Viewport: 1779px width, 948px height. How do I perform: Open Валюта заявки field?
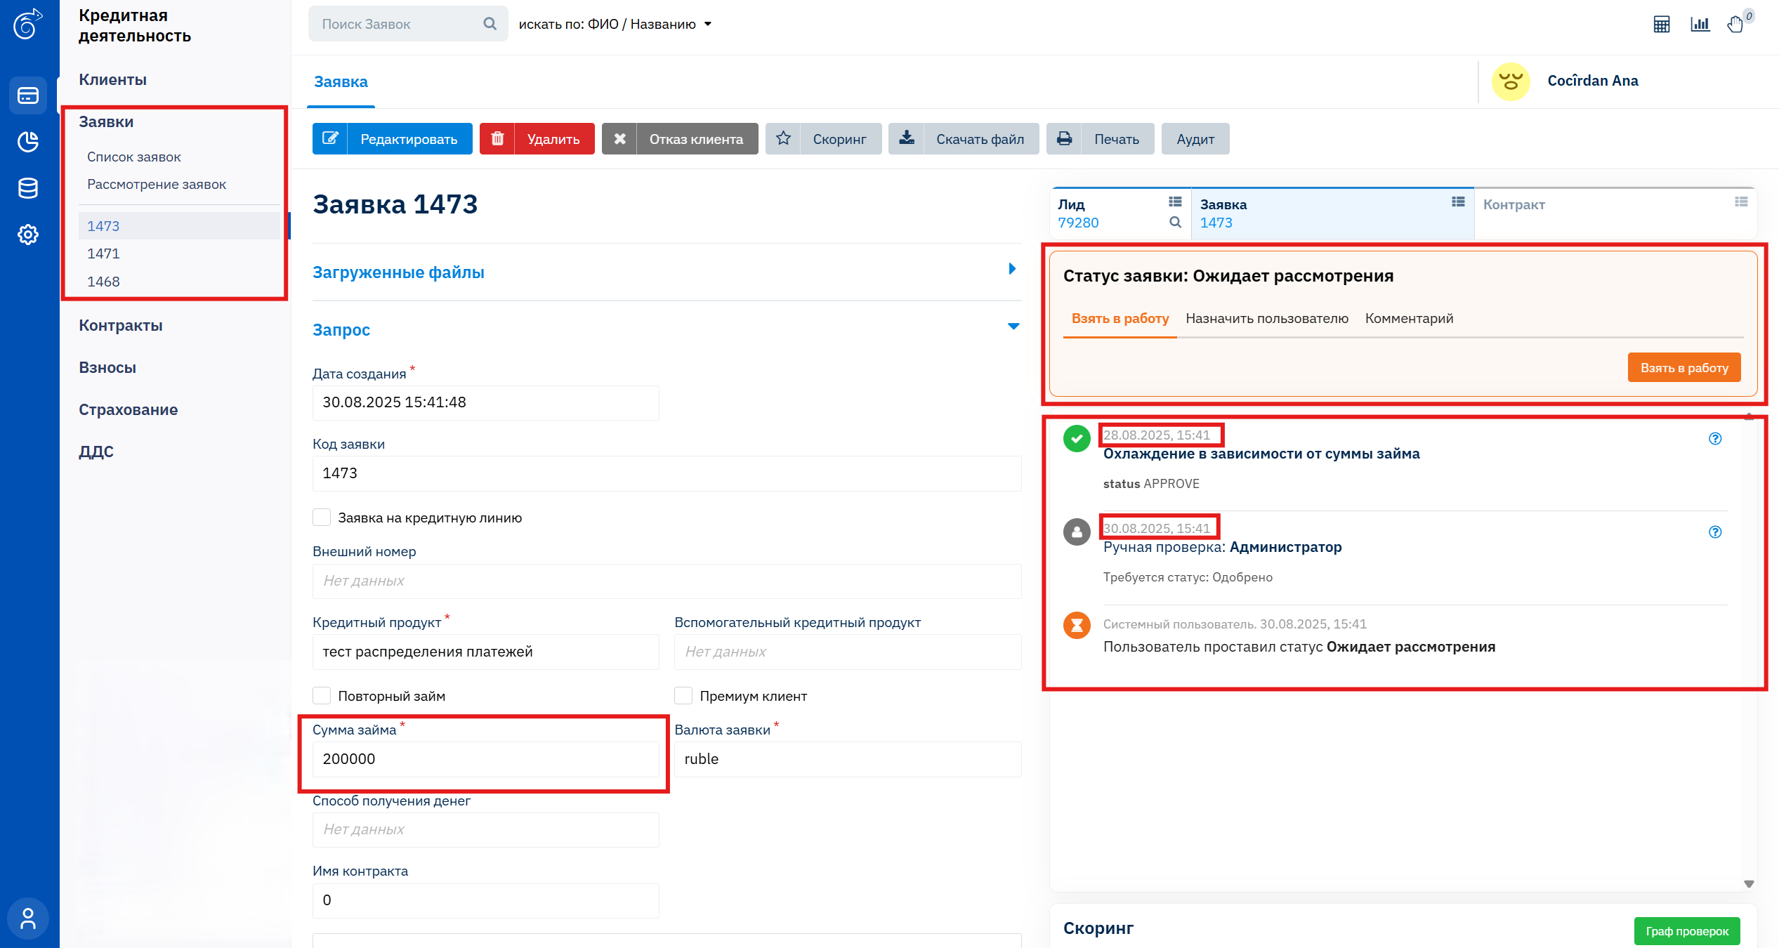848,759
